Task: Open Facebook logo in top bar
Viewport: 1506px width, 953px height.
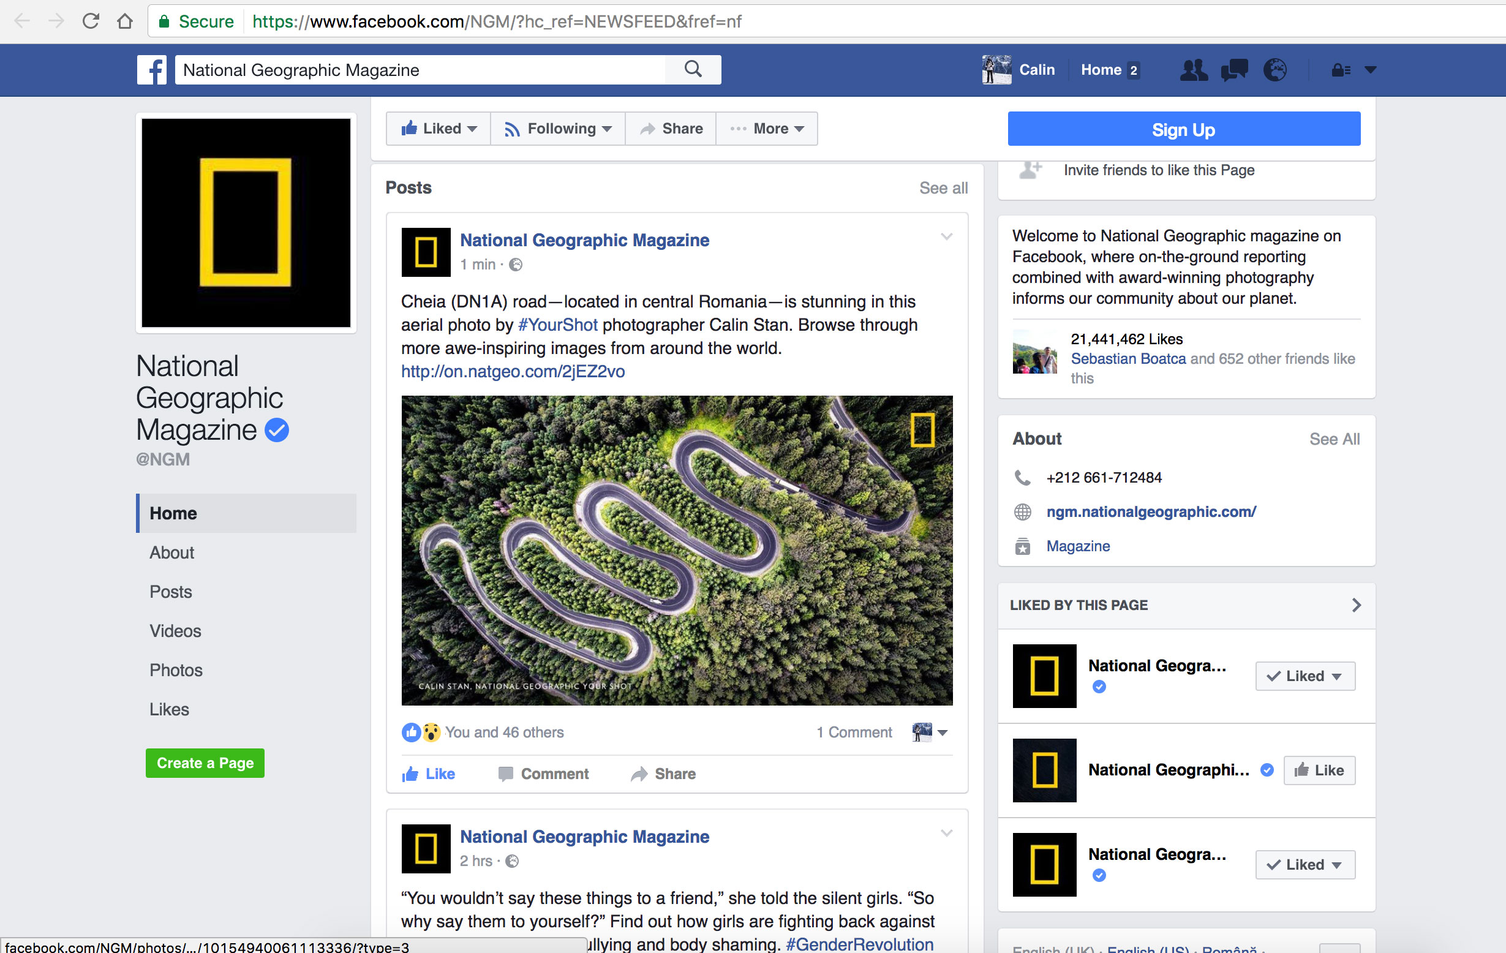Action: 152,69
